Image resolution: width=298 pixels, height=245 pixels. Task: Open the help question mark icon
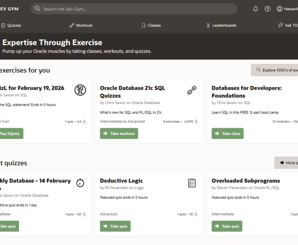(x=267, y=9)
